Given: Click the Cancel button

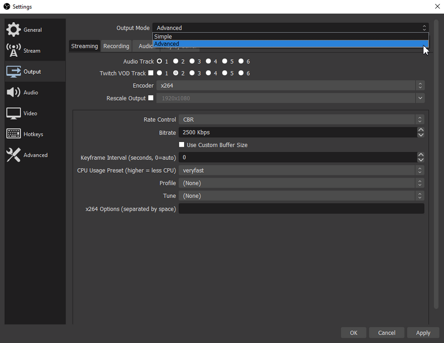Looking at the screenshot, I should coord(387,333).
